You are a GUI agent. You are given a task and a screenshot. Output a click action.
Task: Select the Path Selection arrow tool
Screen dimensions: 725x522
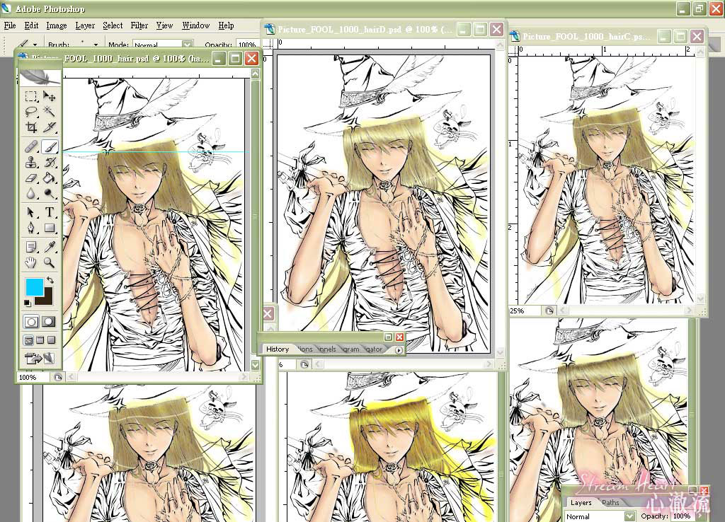pos(31,212)
